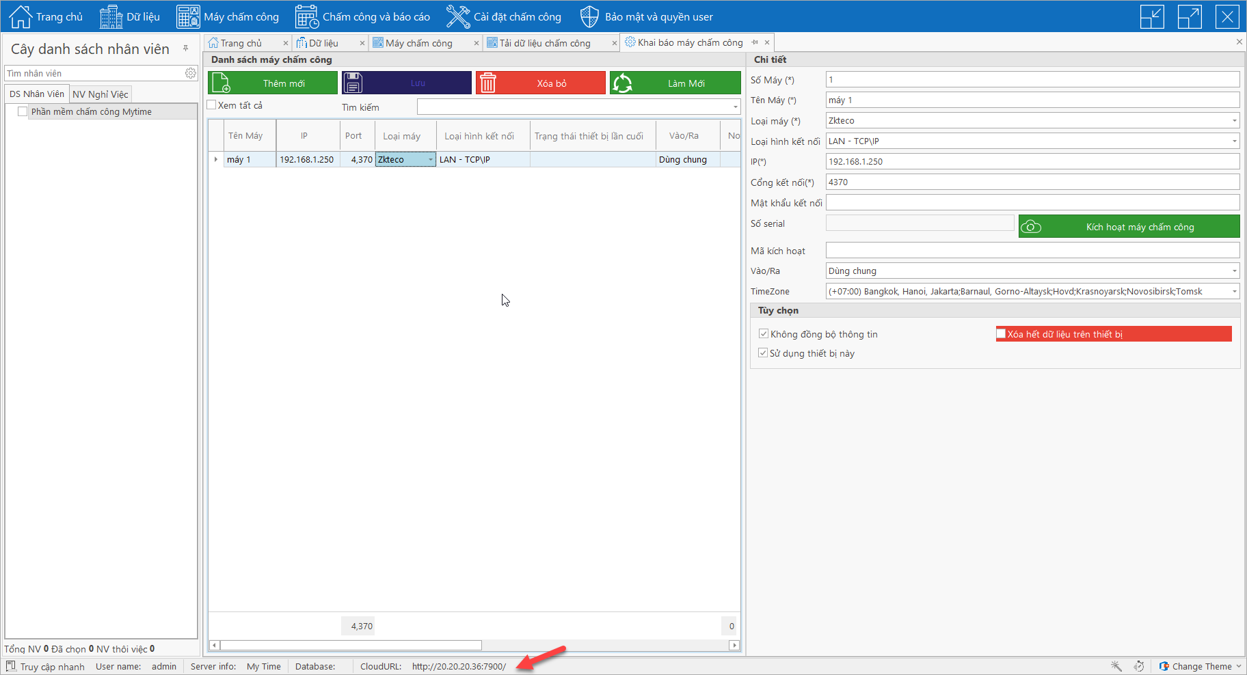1247x675 pixels.
Task: Open the Dữ liệu building icon menu
Action: 111,16
